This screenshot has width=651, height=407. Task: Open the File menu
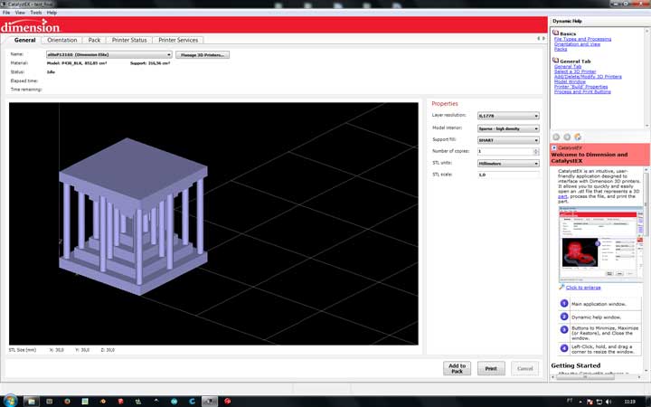[6, 13]
